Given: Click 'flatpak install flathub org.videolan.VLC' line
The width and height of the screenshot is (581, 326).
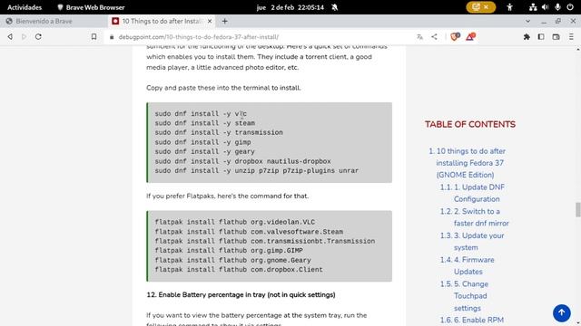Looking at the screenshot, I should (x=235, y=222).
